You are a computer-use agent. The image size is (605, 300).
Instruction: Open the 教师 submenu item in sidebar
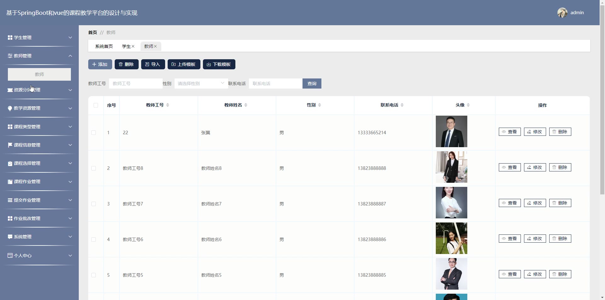[x=39, y=74]
